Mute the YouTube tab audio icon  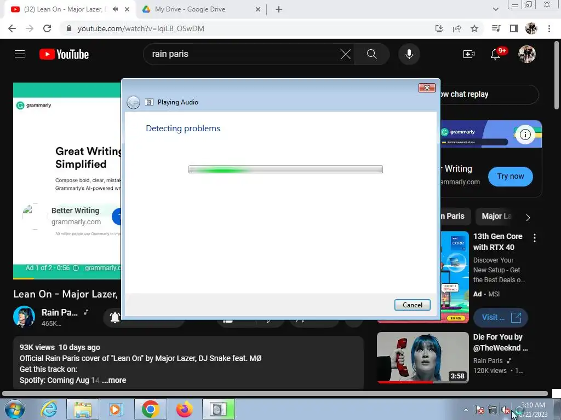pyautogui.click(x=115, y=9)
